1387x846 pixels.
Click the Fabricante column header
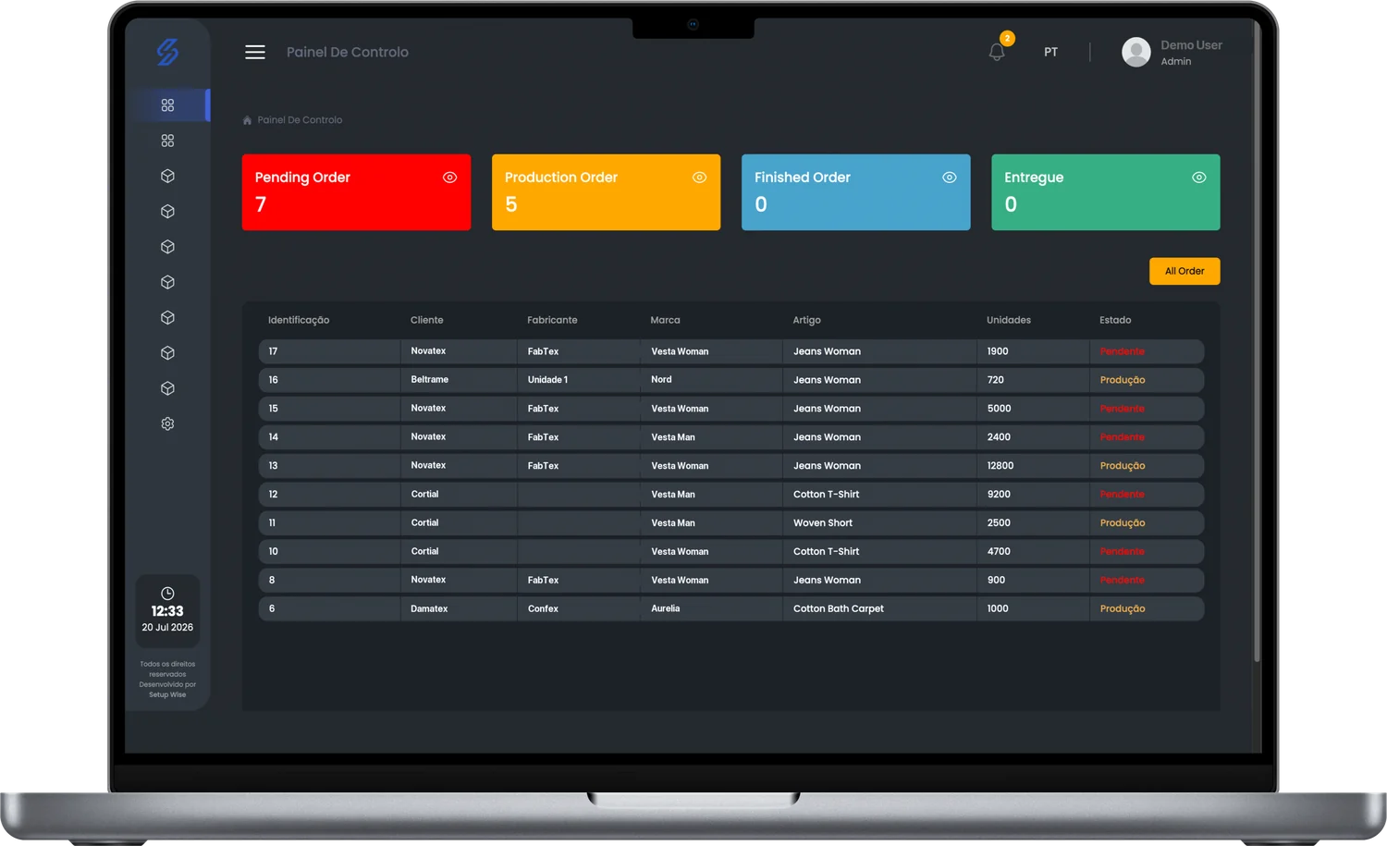pos(552,320)
